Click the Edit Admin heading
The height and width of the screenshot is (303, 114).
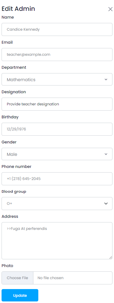pos(18,9)
